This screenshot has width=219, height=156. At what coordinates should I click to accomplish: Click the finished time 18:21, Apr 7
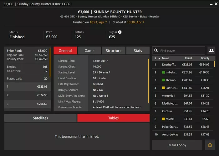click(98, 22)
